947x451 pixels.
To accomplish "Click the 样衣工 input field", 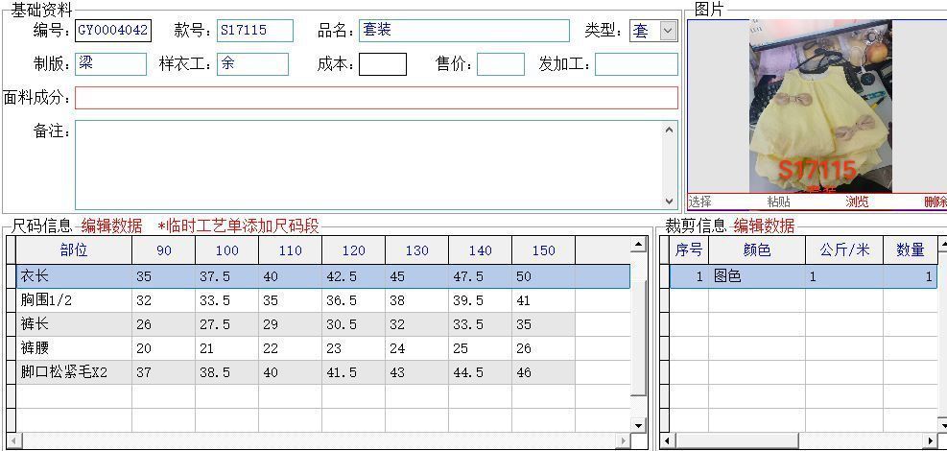I will 252,64.
